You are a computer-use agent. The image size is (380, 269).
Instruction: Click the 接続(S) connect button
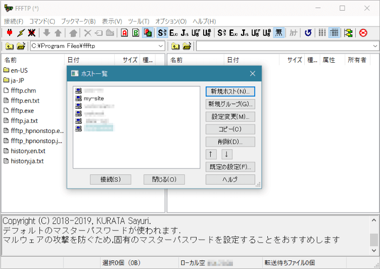(x=111, y=180)
